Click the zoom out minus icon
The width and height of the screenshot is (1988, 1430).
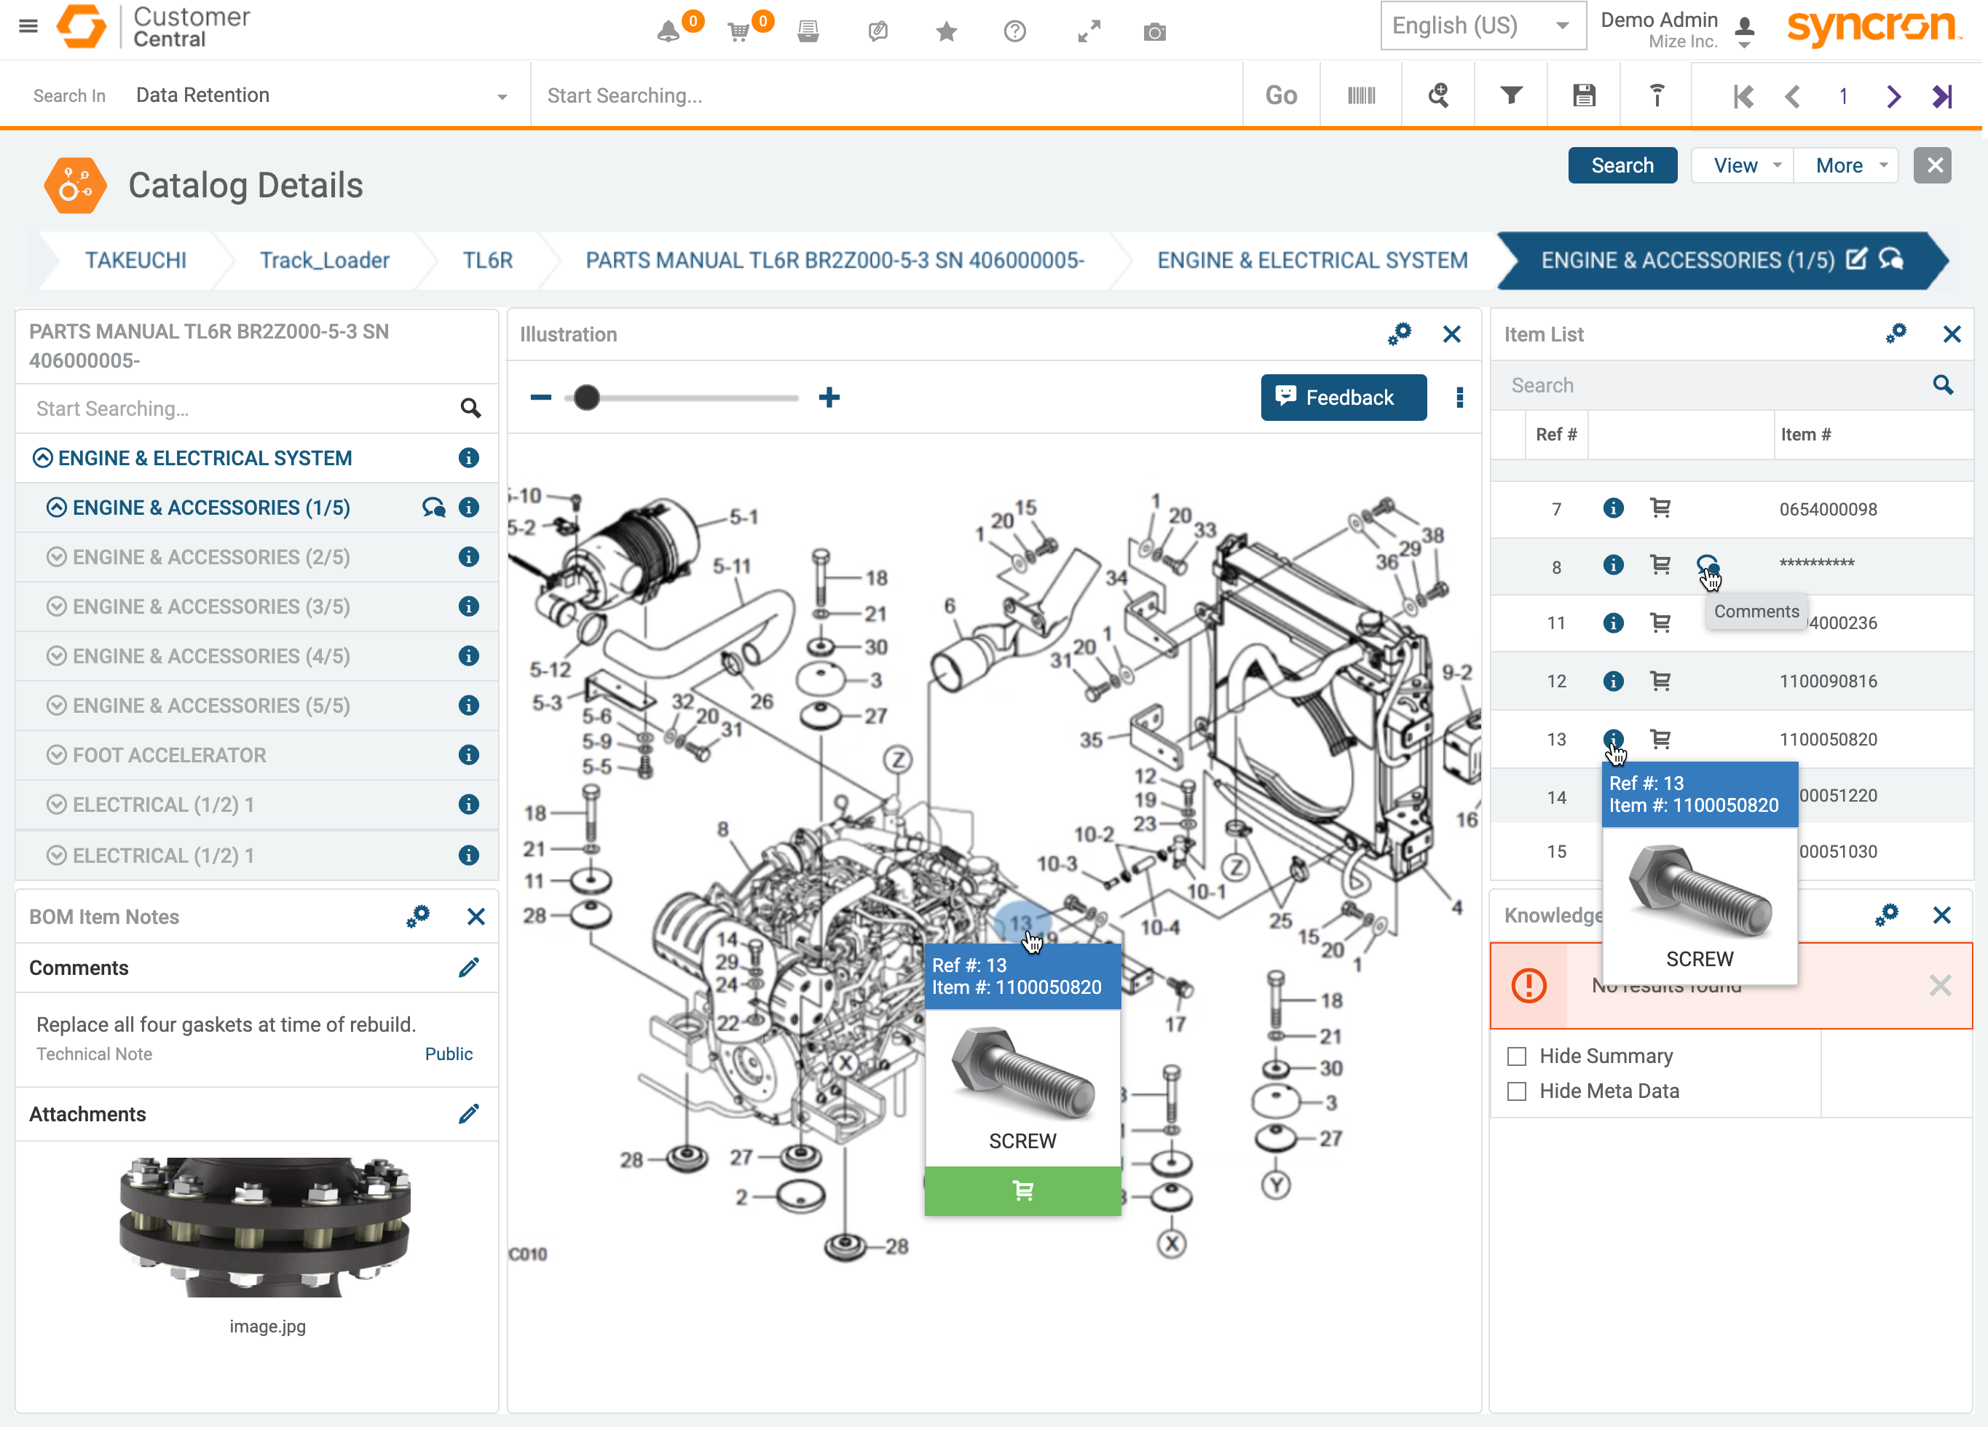click(x=540, y=398)
